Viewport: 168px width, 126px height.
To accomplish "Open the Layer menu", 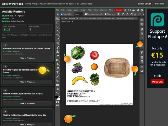I will [76, 10].
